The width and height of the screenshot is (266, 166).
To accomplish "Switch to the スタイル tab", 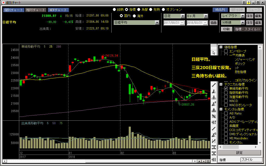I will (251, 160).
